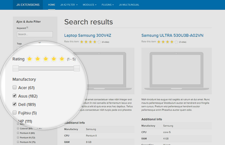Expand the JA K2 Filter dropdown menu

pos(69,5)
